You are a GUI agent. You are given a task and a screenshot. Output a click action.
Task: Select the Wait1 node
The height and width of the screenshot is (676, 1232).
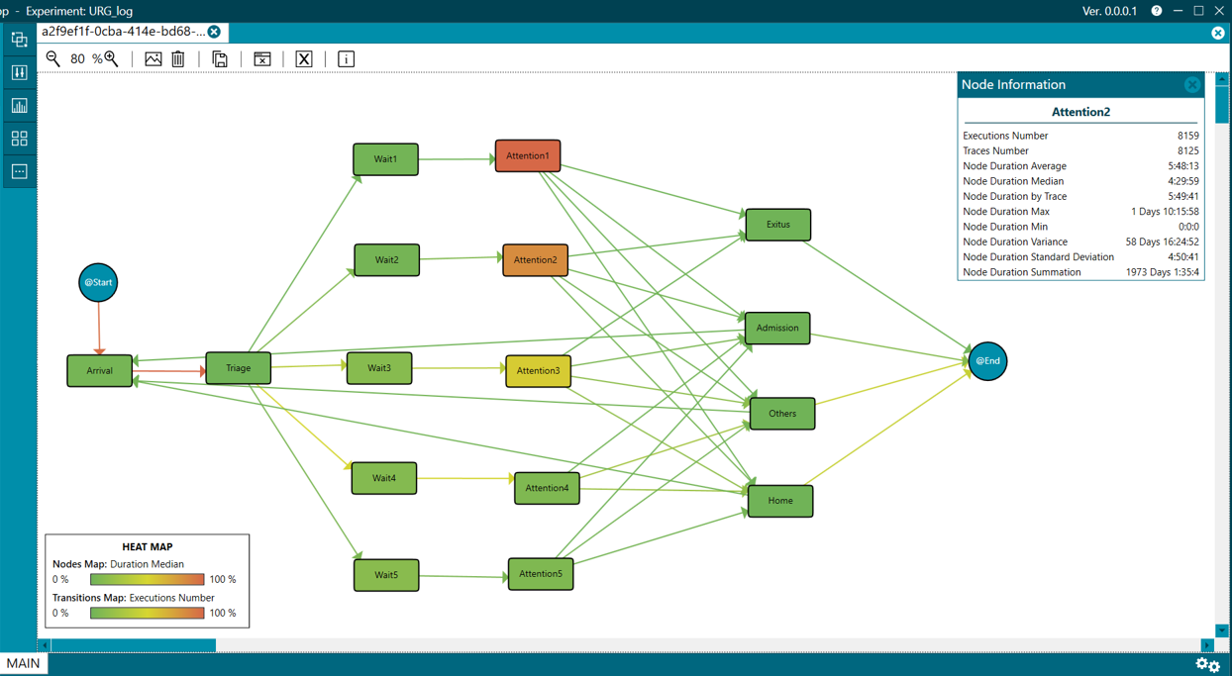(x=385, y=159)
